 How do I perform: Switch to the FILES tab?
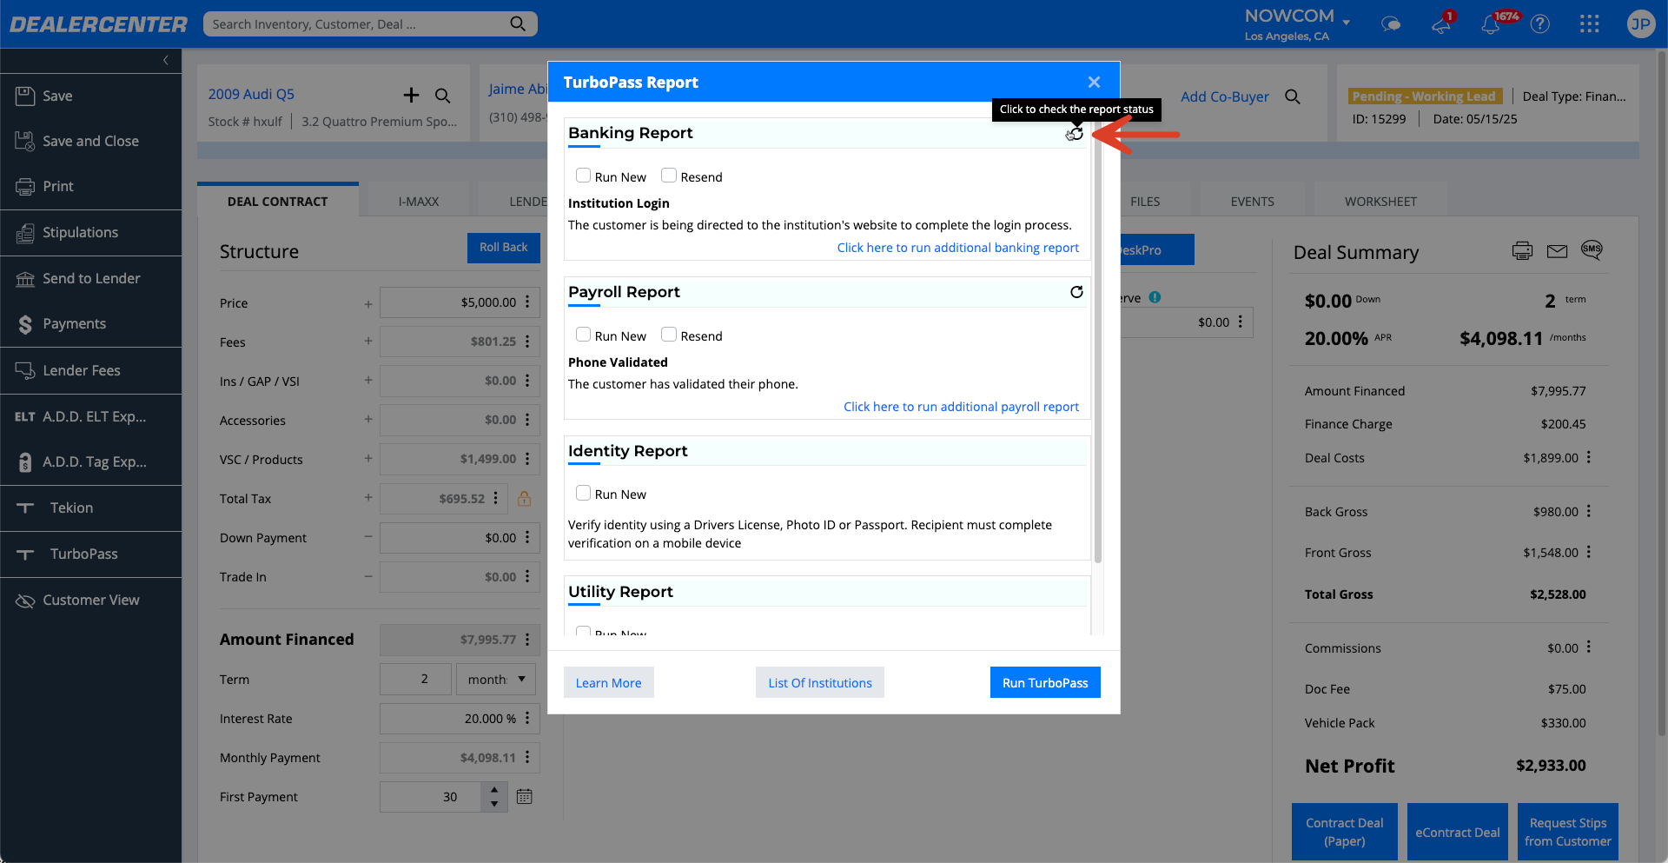pyautogui.click(x=1145, y=201)
